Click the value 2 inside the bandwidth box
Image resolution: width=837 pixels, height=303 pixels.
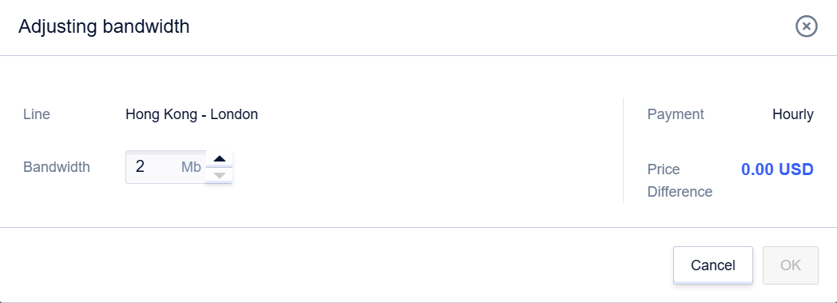[x=141, y=167]
